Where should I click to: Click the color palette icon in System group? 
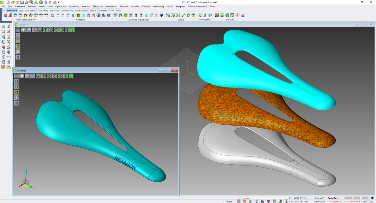pos(217,15)
